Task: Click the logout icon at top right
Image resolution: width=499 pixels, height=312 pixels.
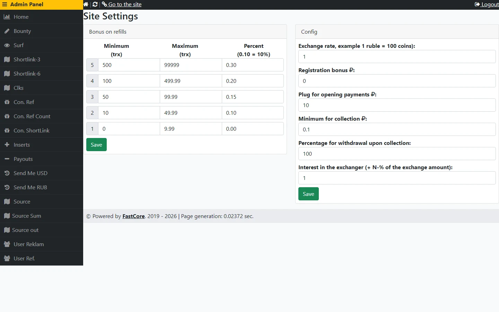Action: coord(477,5)
